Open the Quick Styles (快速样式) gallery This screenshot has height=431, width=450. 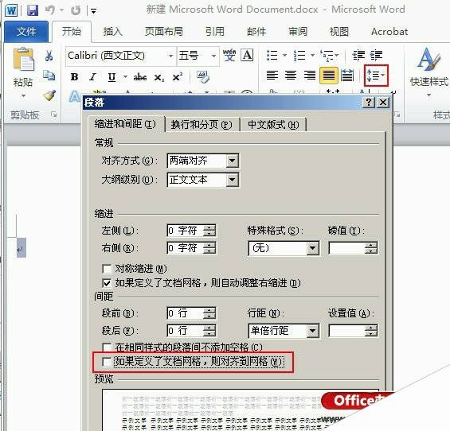(428, 72)
